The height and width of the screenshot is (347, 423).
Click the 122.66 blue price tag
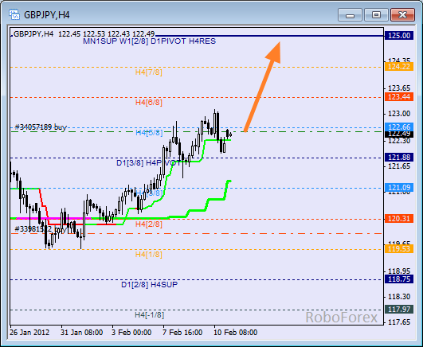click(x=399, y=127)
